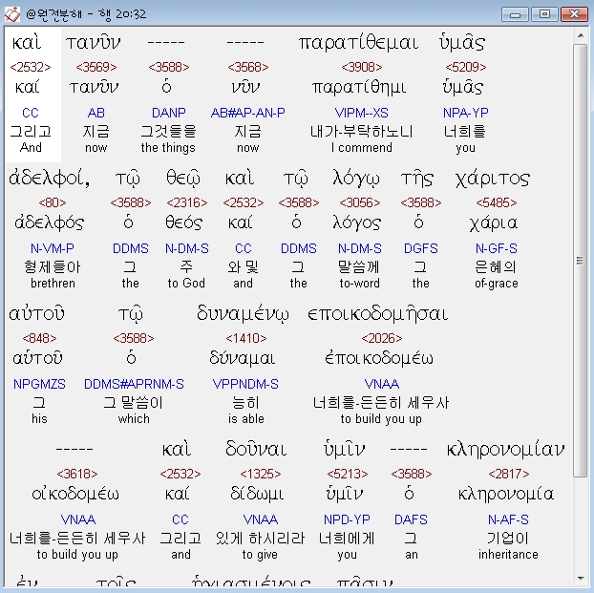Select the lemma παρατίθημι
The width and height of the screenshot is (594, 593).
pos(359,88)
